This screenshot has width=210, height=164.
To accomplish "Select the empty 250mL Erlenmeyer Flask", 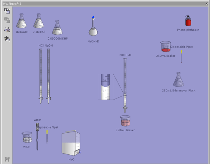I will pos(178,79).
